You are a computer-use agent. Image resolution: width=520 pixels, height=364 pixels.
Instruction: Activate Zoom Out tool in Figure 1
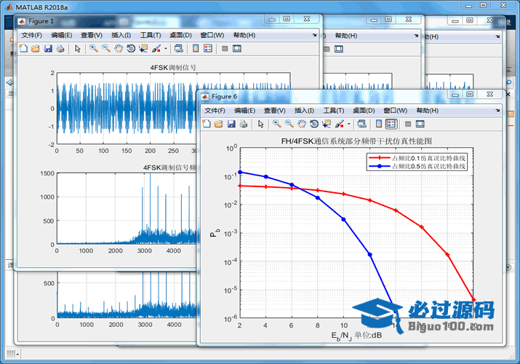pos(106,49)
